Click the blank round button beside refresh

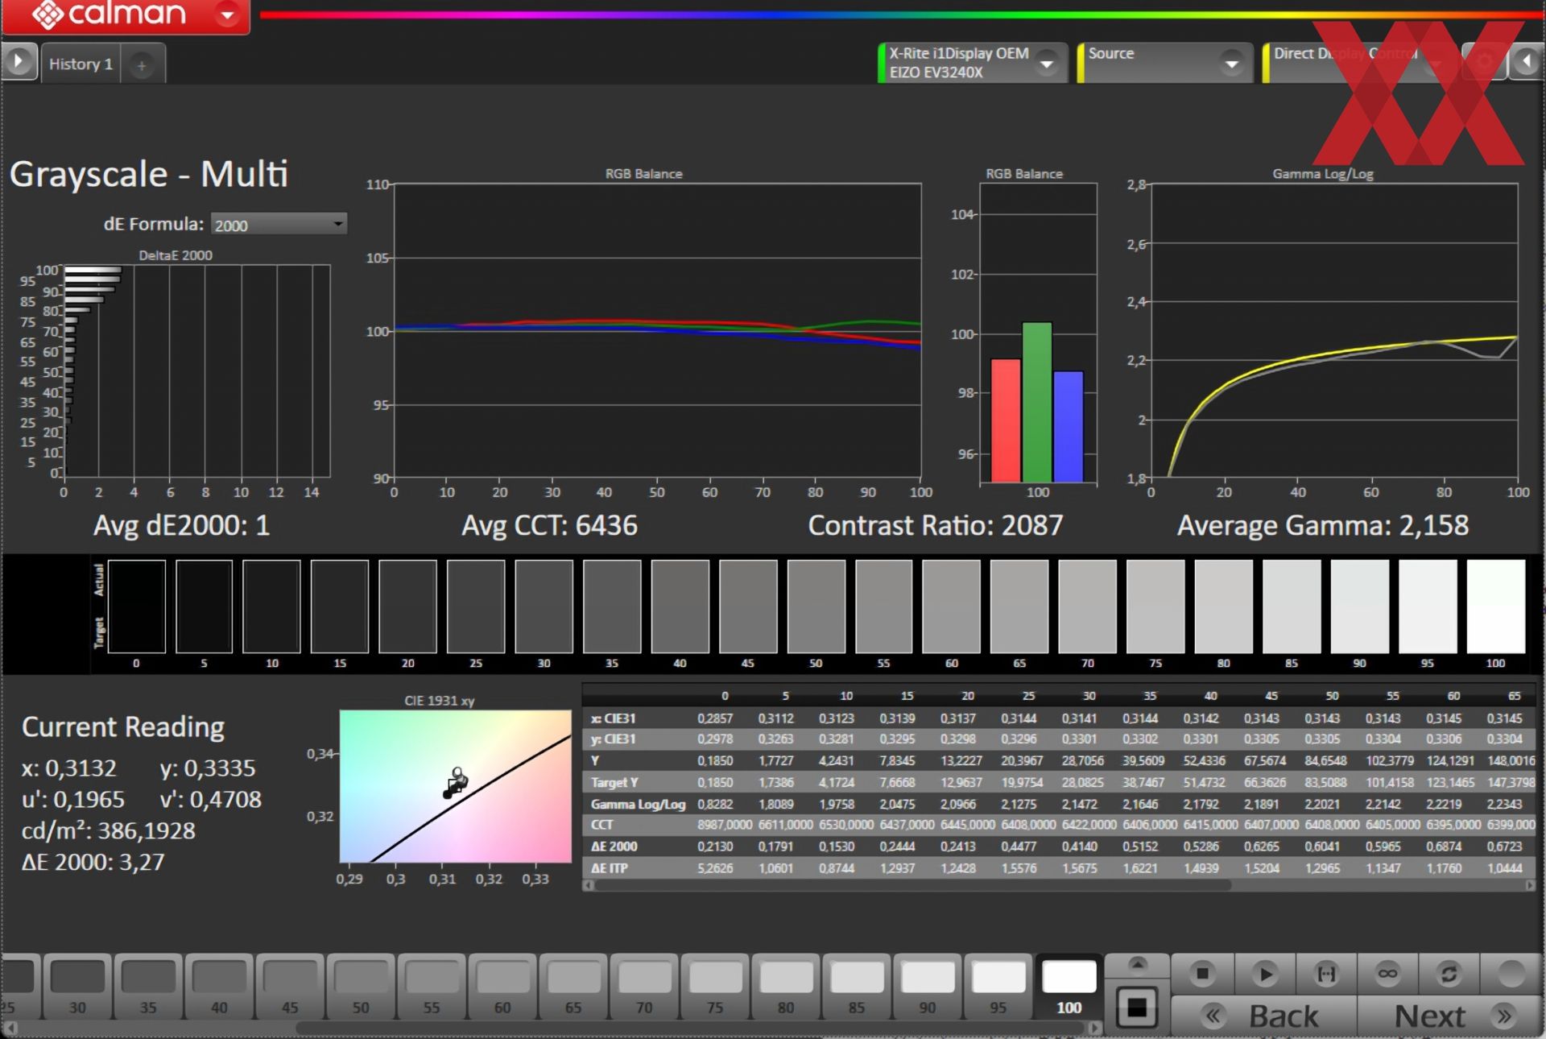(x=1511, y=974)
